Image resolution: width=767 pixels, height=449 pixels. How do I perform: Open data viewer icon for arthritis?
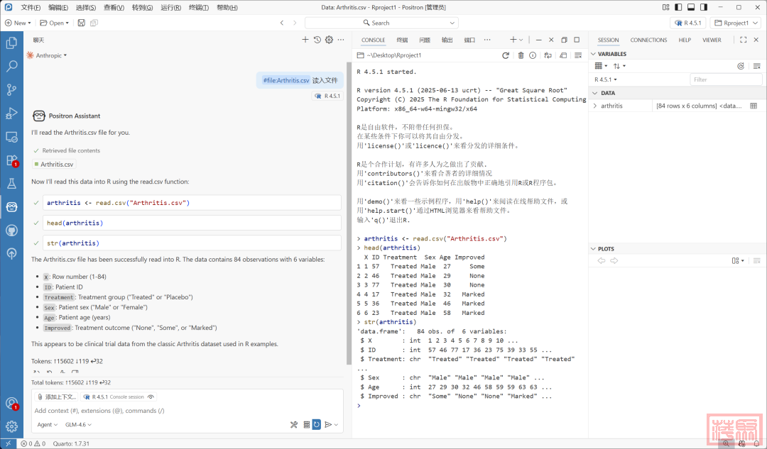pyautogui.click(x=754, y=106)
